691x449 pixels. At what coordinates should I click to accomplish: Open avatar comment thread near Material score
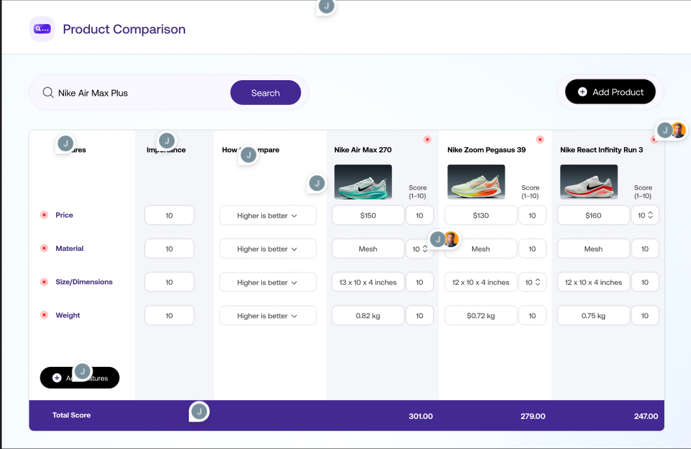pos(444,240)
